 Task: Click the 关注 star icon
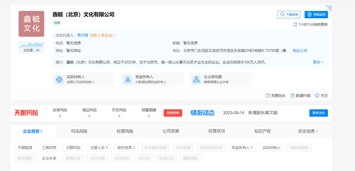[317, 95]
